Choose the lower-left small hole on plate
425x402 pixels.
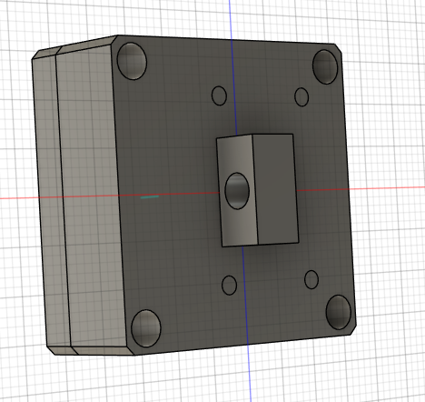point(229,285)
